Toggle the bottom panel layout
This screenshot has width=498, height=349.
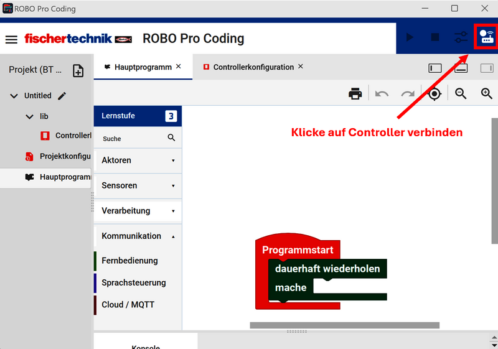(x=461, y=68)
